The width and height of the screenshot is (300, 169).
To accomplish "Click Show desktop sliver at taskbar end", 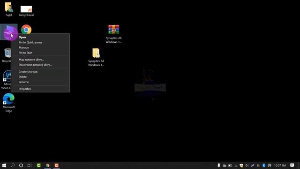I will [299, 165].
